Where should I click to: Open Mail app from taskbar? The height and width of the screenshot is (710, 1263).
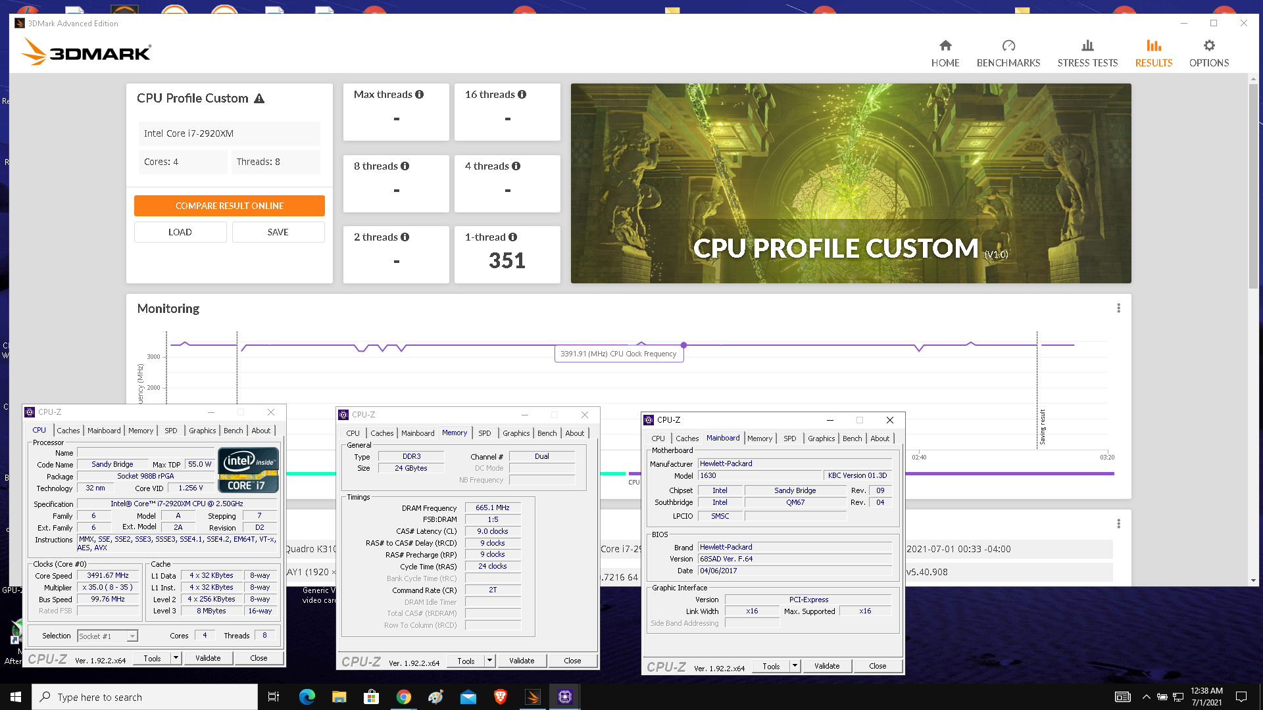pos(468,697)
